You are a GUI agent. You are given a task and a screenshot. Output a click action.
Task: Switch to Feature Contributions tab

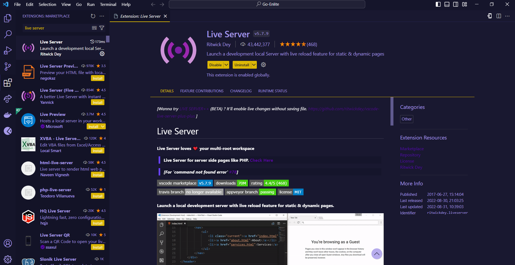[202, 91]
